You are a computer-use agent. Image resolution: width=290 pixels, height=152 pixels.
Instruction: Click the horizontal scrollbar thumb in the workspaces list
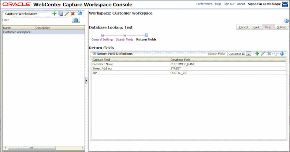pyautogui.click(x=31, y=148)
